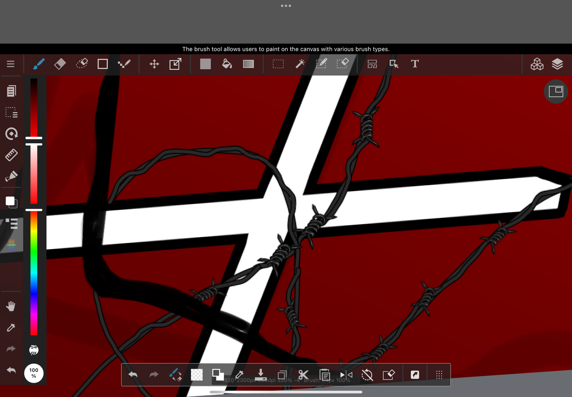Viewport: 572px width, 397px height.
Task: Select the paint bucket tool
Action: click(x=227, y=64)
